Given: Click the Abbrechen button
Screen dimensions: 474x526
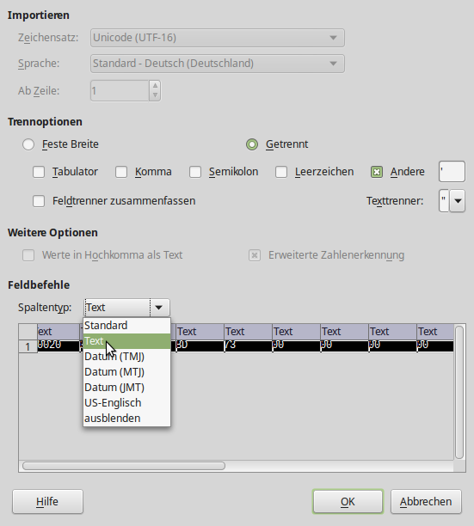Looking at the screenshot, I should (x=426, y=502).
